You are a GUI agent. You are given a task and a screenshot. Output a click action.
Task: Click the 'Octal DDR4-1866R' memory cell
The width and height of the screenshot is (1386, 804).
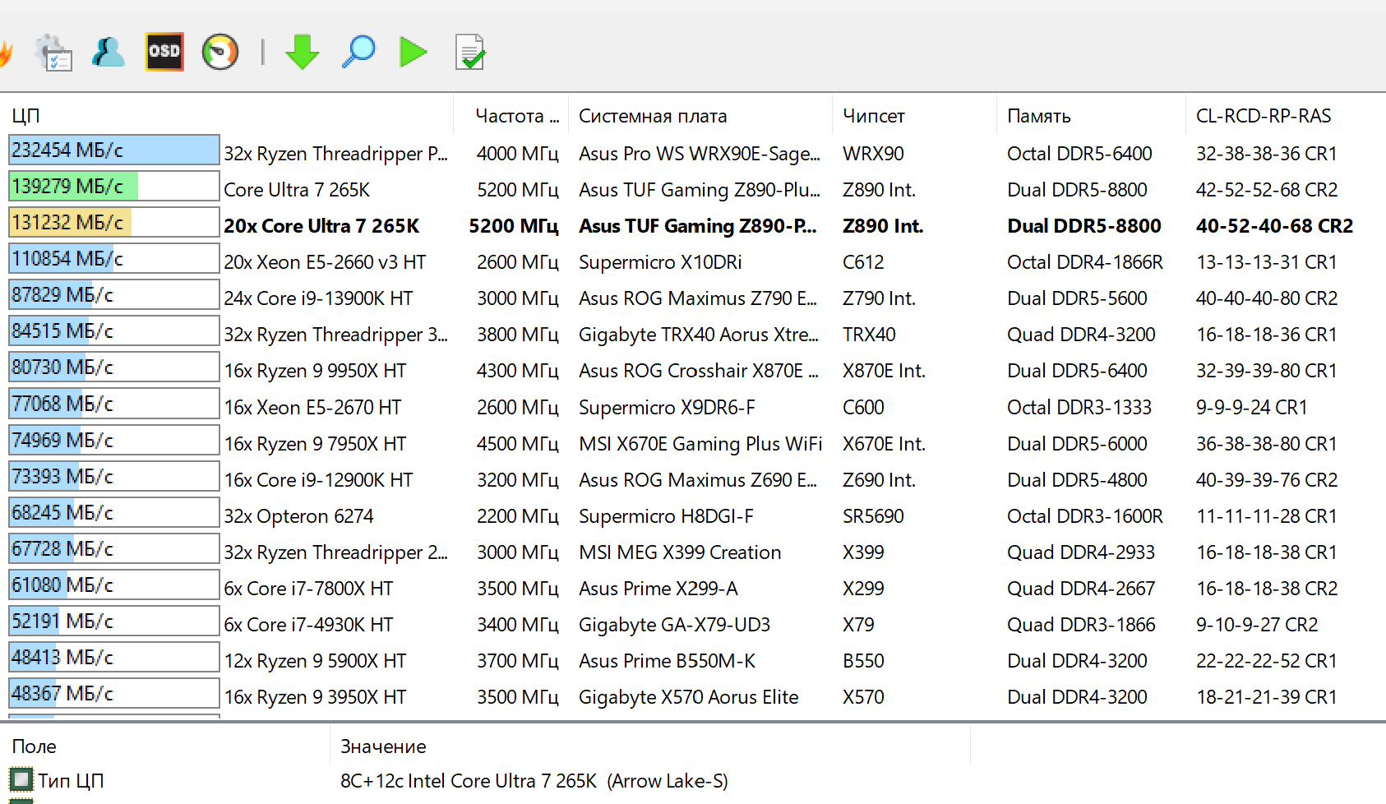click(1085, 262)
